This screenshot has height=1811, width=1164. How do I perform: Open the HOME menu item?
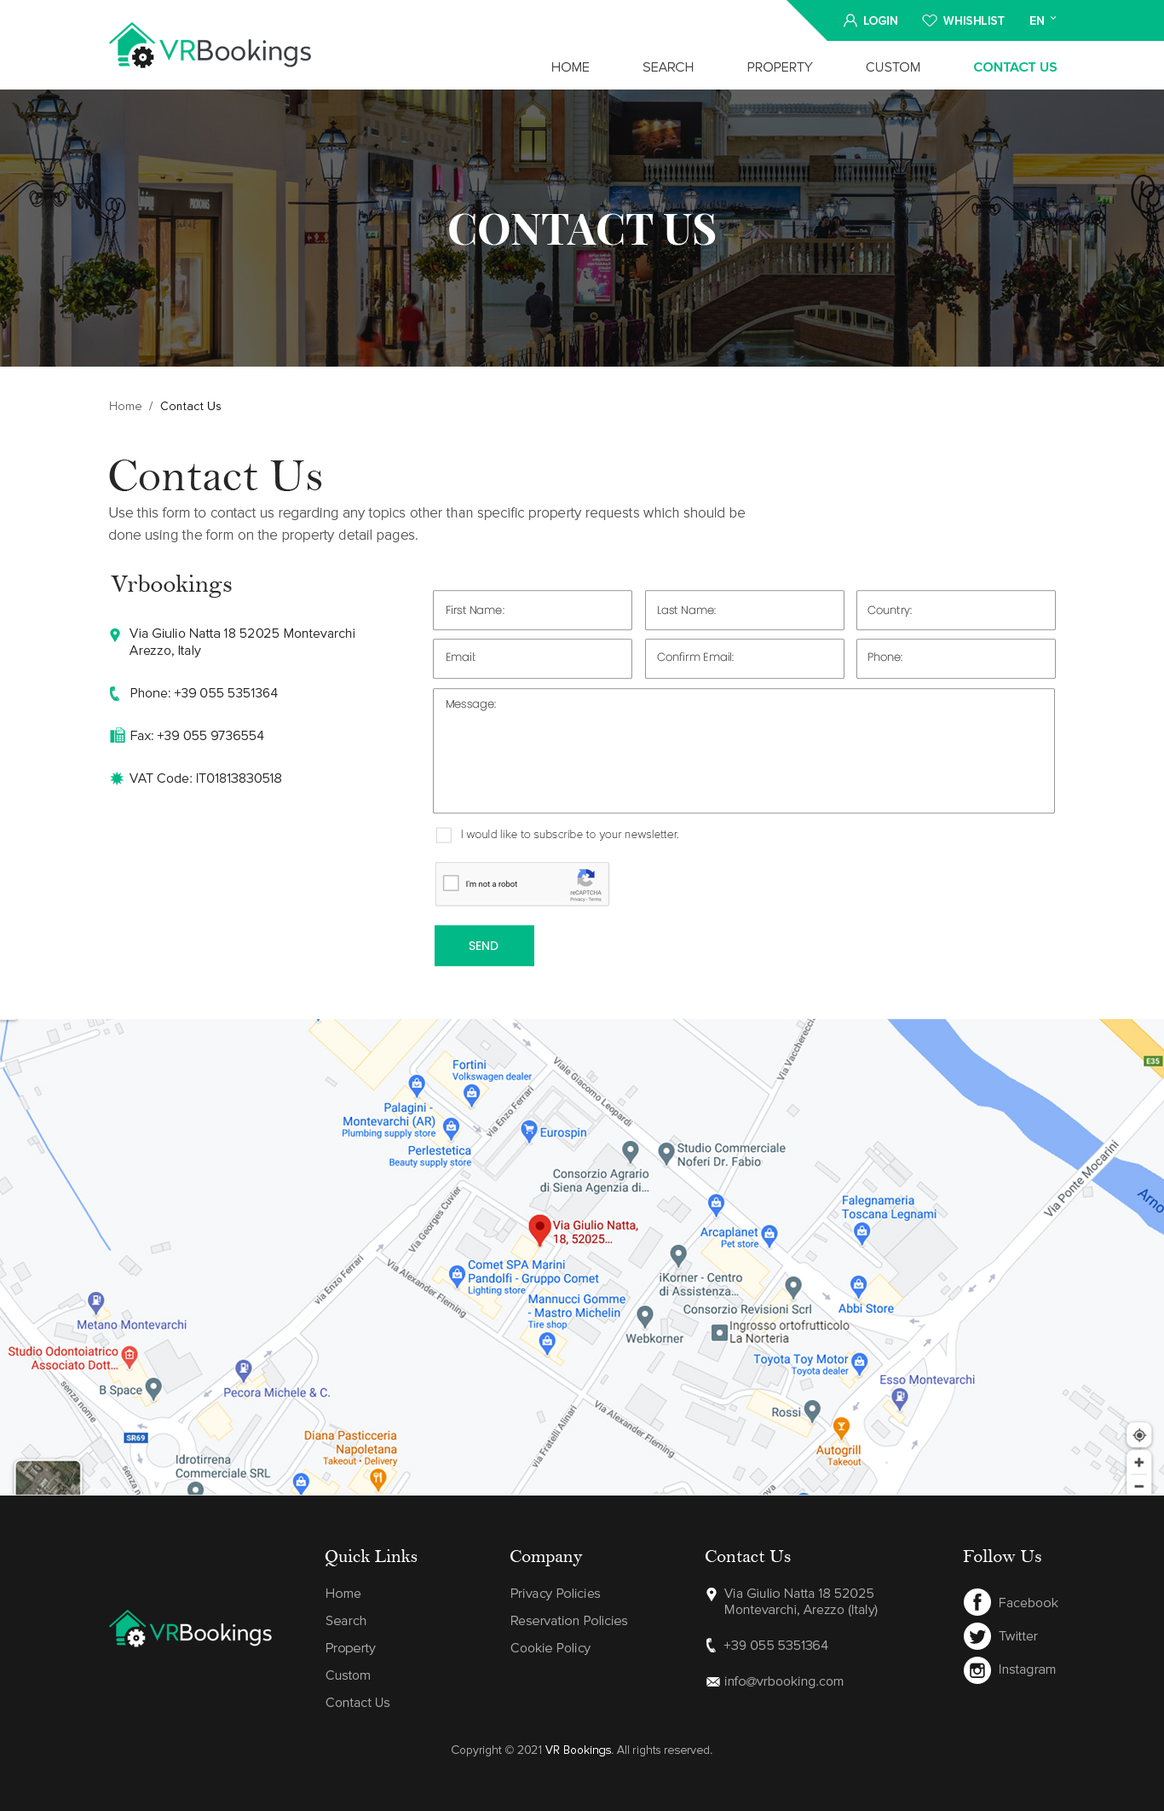(570, 67)
